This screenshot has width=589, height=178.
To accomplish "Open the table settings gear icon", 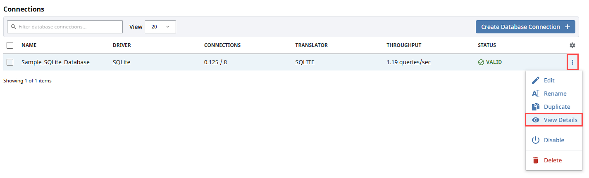I will 572,45.
